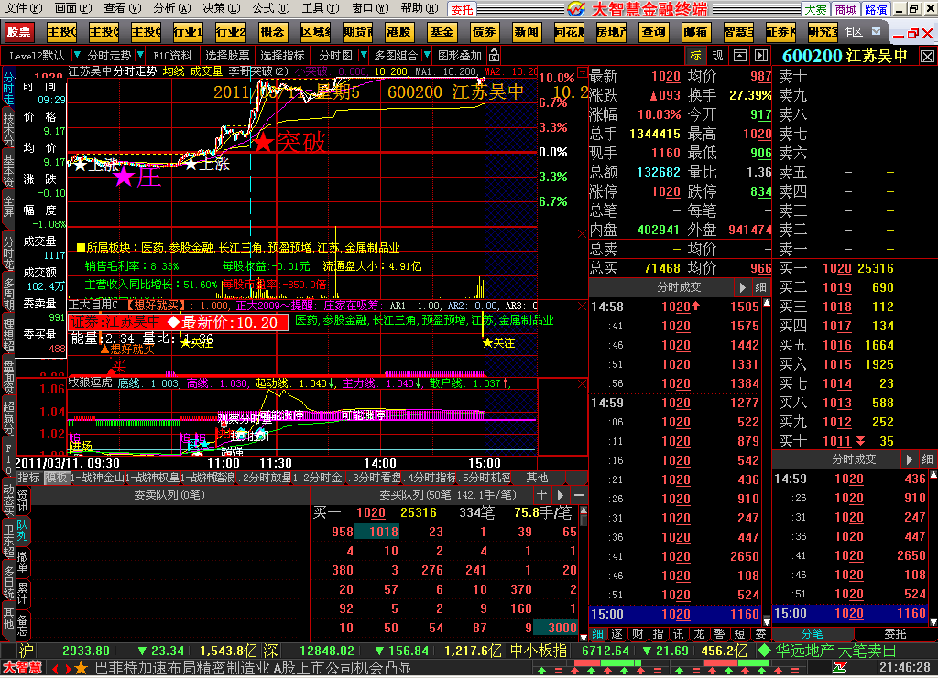Viewport: 938px width, 678px height.
Task: Click the play arrow in 委买队列 header
Action: pyautogui.click(x=561, y=495)
